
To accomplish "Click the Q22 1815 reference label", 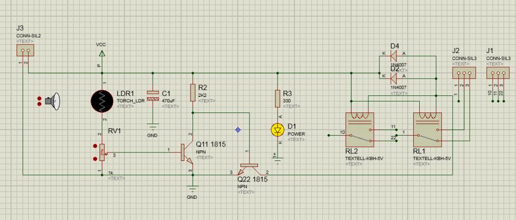I will (252, 180).
